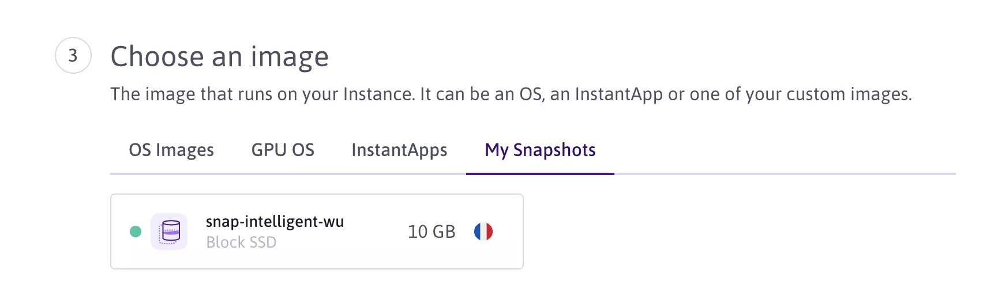Click the block storage volume icon
The height and width of the screenshot is (296, 983).
(x=169, y=232)
